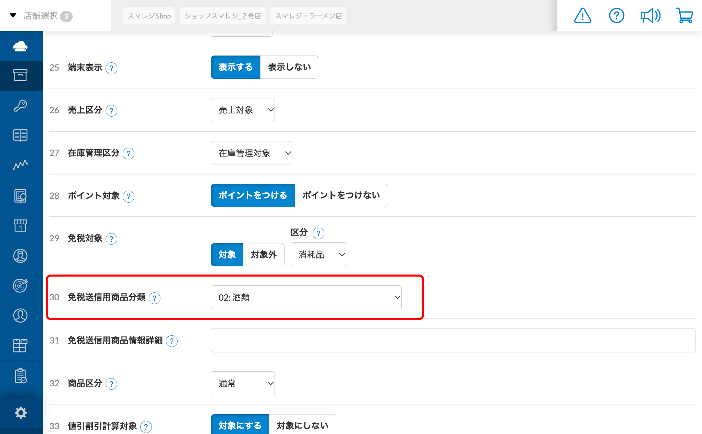
Task: Select 表示しない for 端末表示
Action: coord(290,67)
